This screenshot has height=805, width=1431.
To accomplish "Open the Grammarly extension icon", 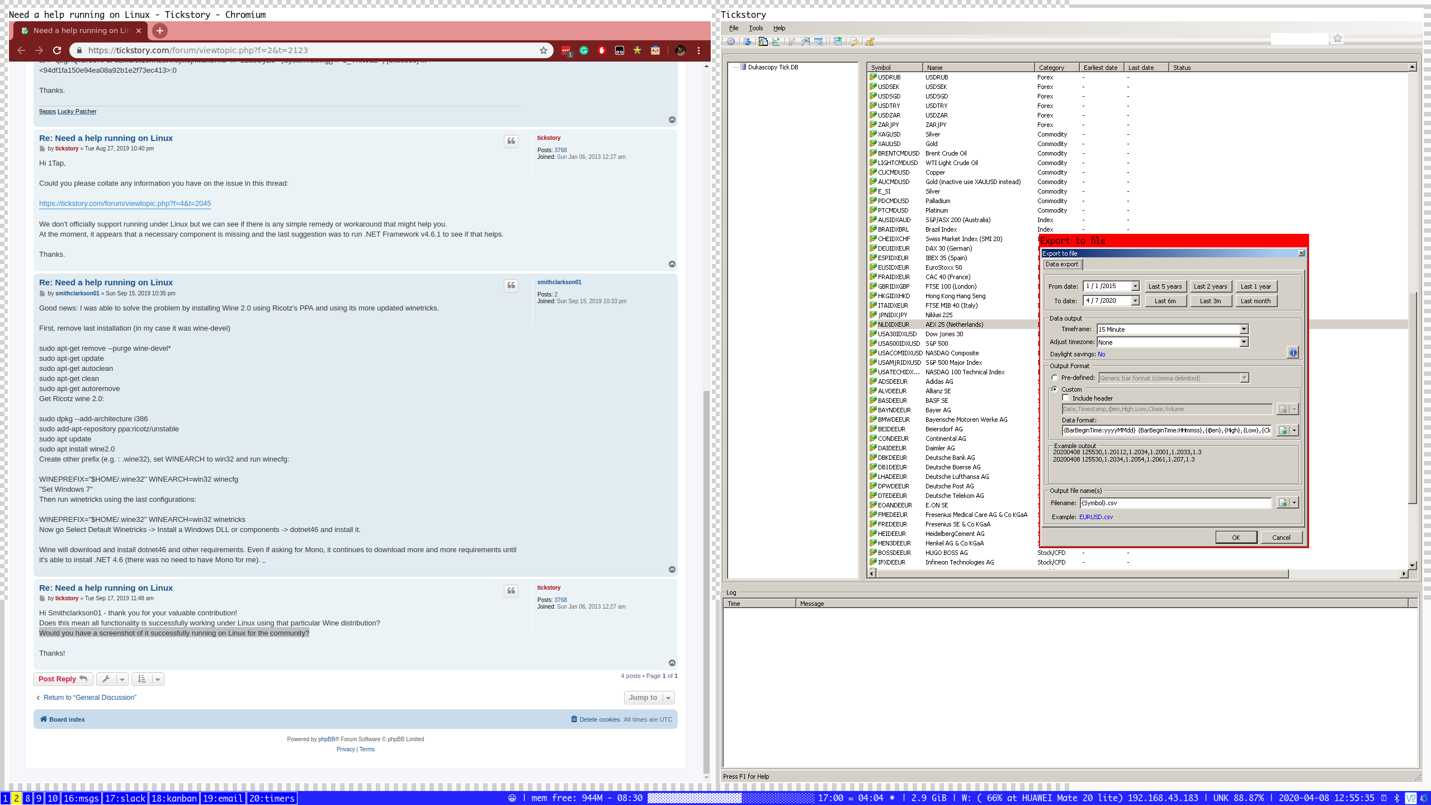I will [584, 50].
